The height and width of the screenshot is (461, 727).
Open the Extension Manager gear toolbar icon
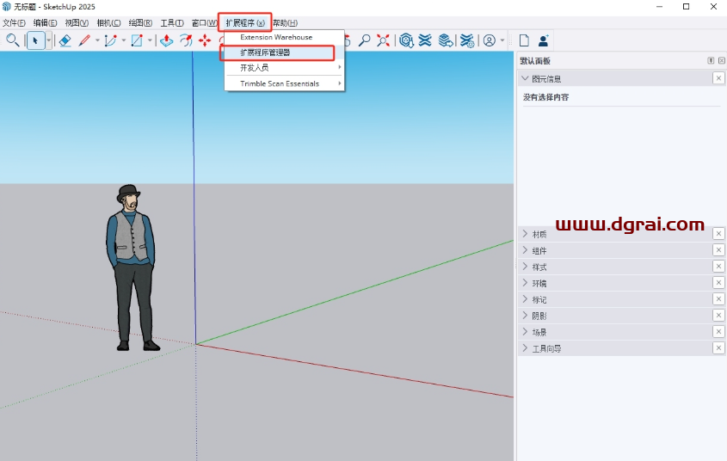(467, 40)
